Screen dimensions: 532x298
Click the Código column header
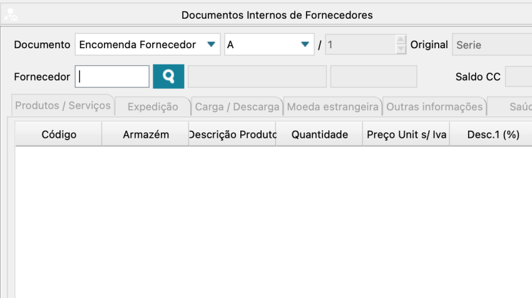click(59, 135)
